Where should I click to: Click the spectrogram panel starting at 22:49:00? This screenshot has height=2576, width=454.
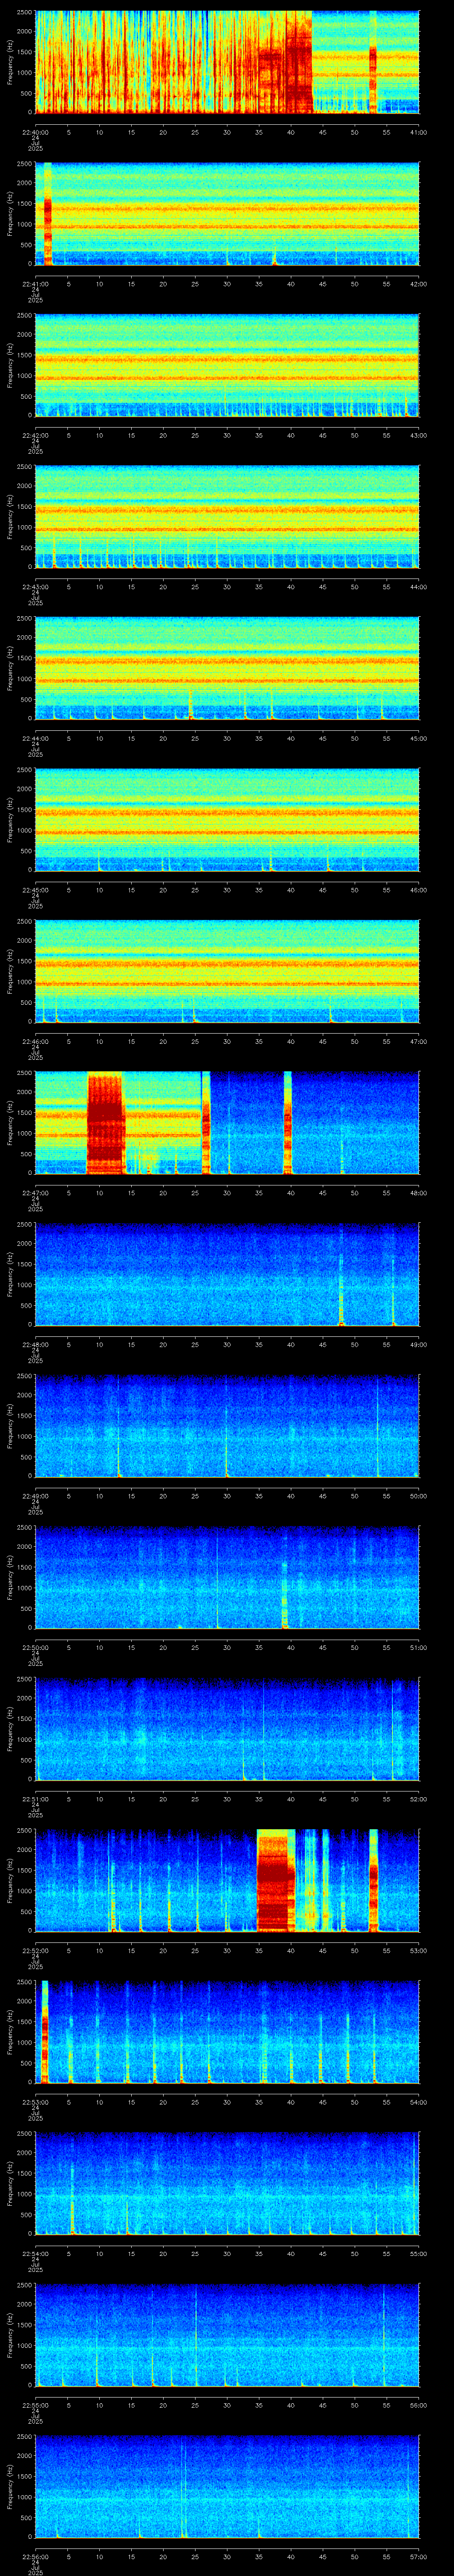click(x=227, y=1427)
